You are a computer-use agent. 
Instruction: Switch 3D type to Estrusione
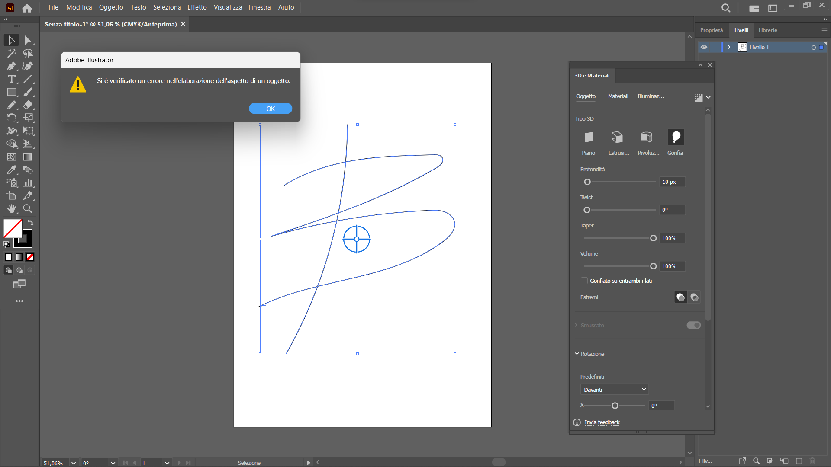tap(618, 138)
